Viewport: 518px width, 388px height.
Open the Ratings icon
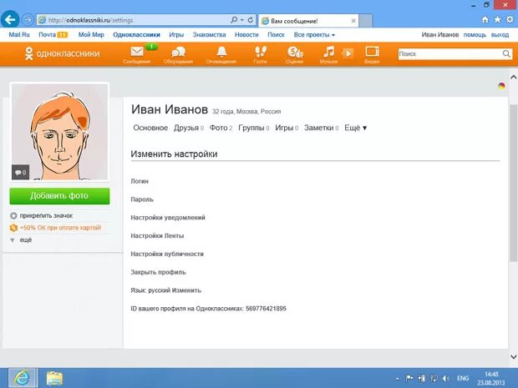[295, 52]
